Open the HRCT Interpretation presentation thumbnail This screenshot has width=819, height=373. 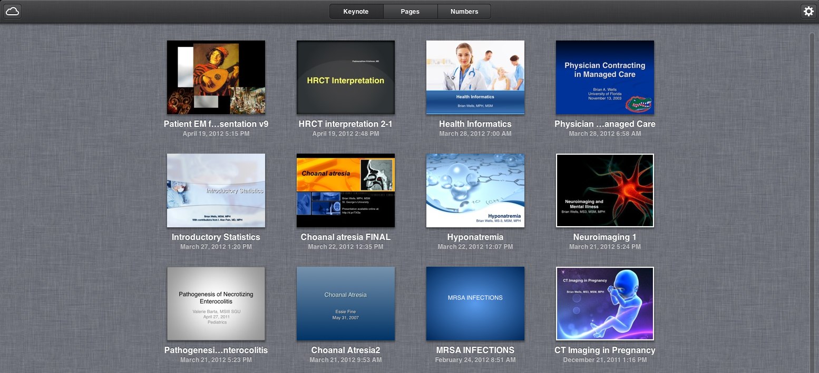coord(346,77)
